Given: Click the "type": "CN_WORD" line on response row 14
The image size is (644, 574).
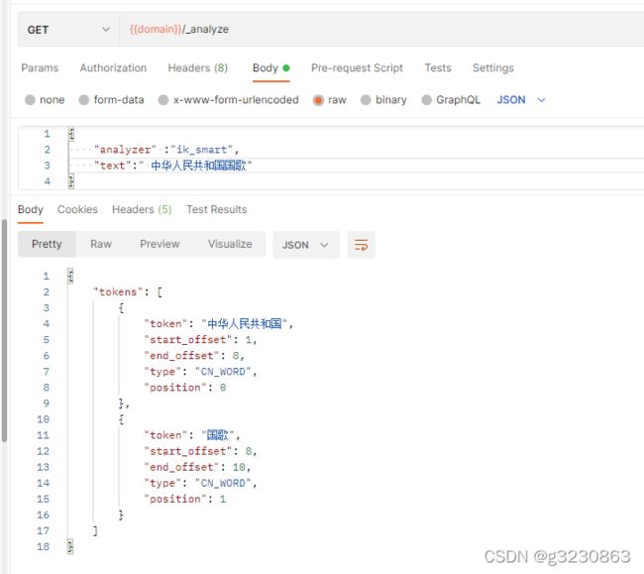Looking at the screenshot, I should (x=200, y=483).
